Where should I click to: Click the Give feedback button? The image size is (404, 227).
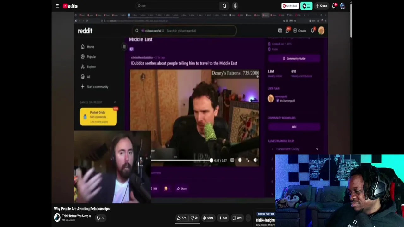pos(290,6)
